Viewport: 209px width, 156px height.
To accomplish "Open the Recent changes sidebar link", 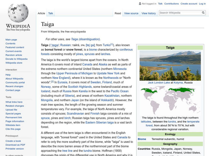I will pyautogui.click(x=14, y=86).
